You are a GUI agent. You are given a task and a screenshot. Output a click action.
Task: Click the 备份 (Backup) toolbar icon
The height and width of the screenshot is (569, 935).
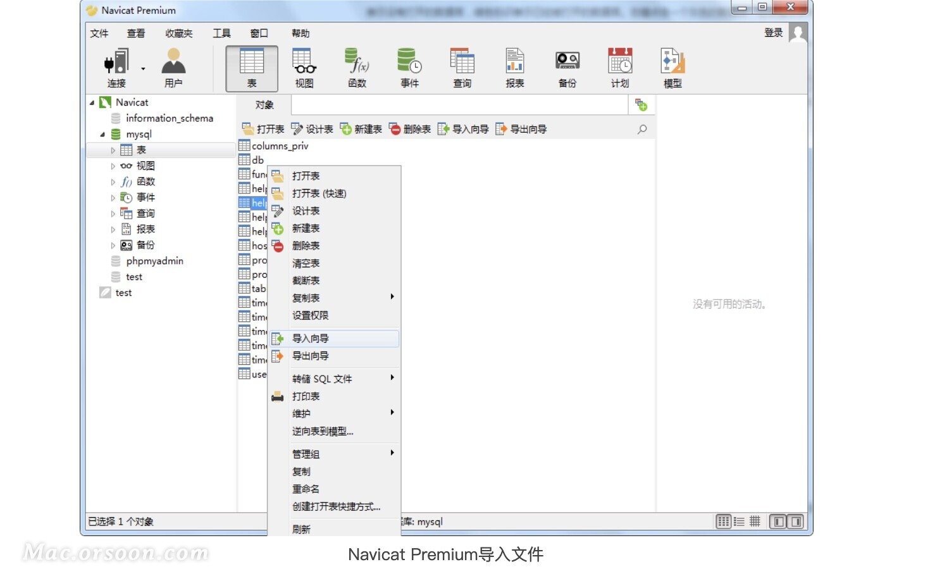(x=567, y=68)
